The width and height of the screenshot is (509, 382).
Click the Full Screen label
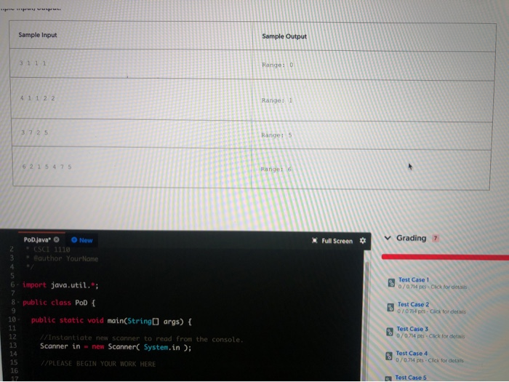point(337,241)
